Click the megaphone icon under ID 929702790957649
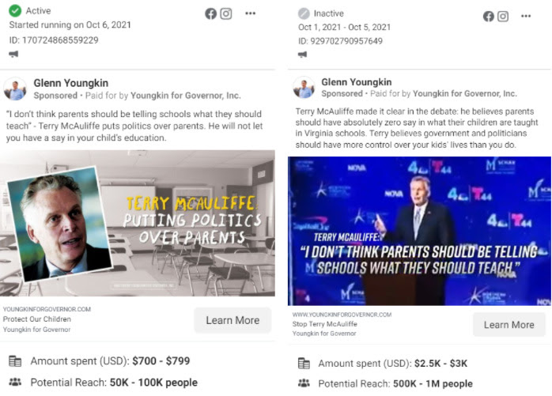Viewport: 552px width, 396px height. (302, 55)
